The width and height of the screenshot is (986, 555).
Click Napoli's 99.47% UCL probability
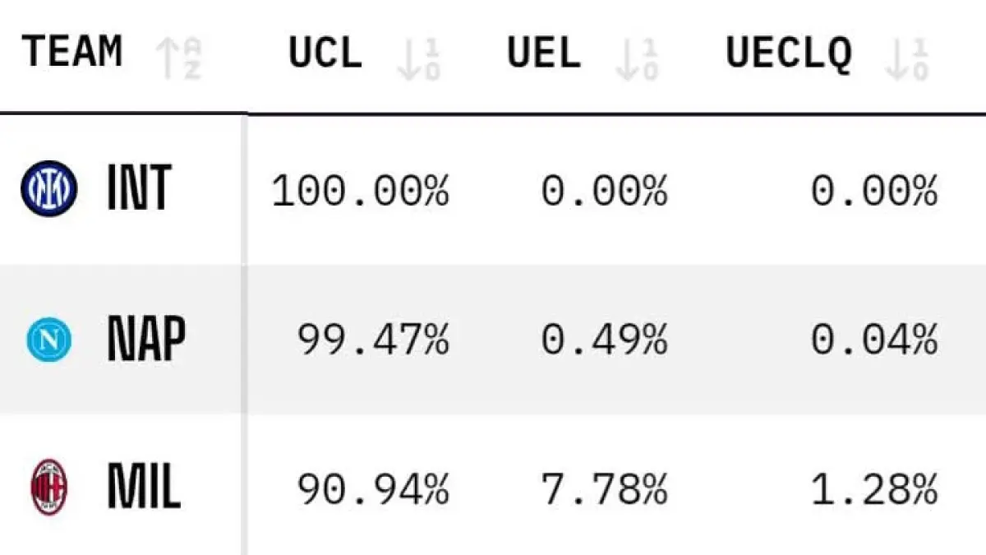373,340
